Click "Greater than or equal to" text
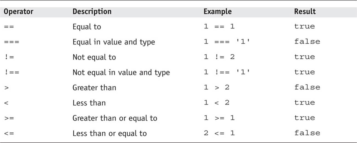The width and height of the screenshot is (357, 143). pos(114,118)
